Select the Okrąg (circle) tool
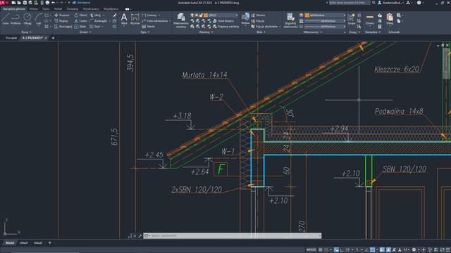 pos(27,19)
